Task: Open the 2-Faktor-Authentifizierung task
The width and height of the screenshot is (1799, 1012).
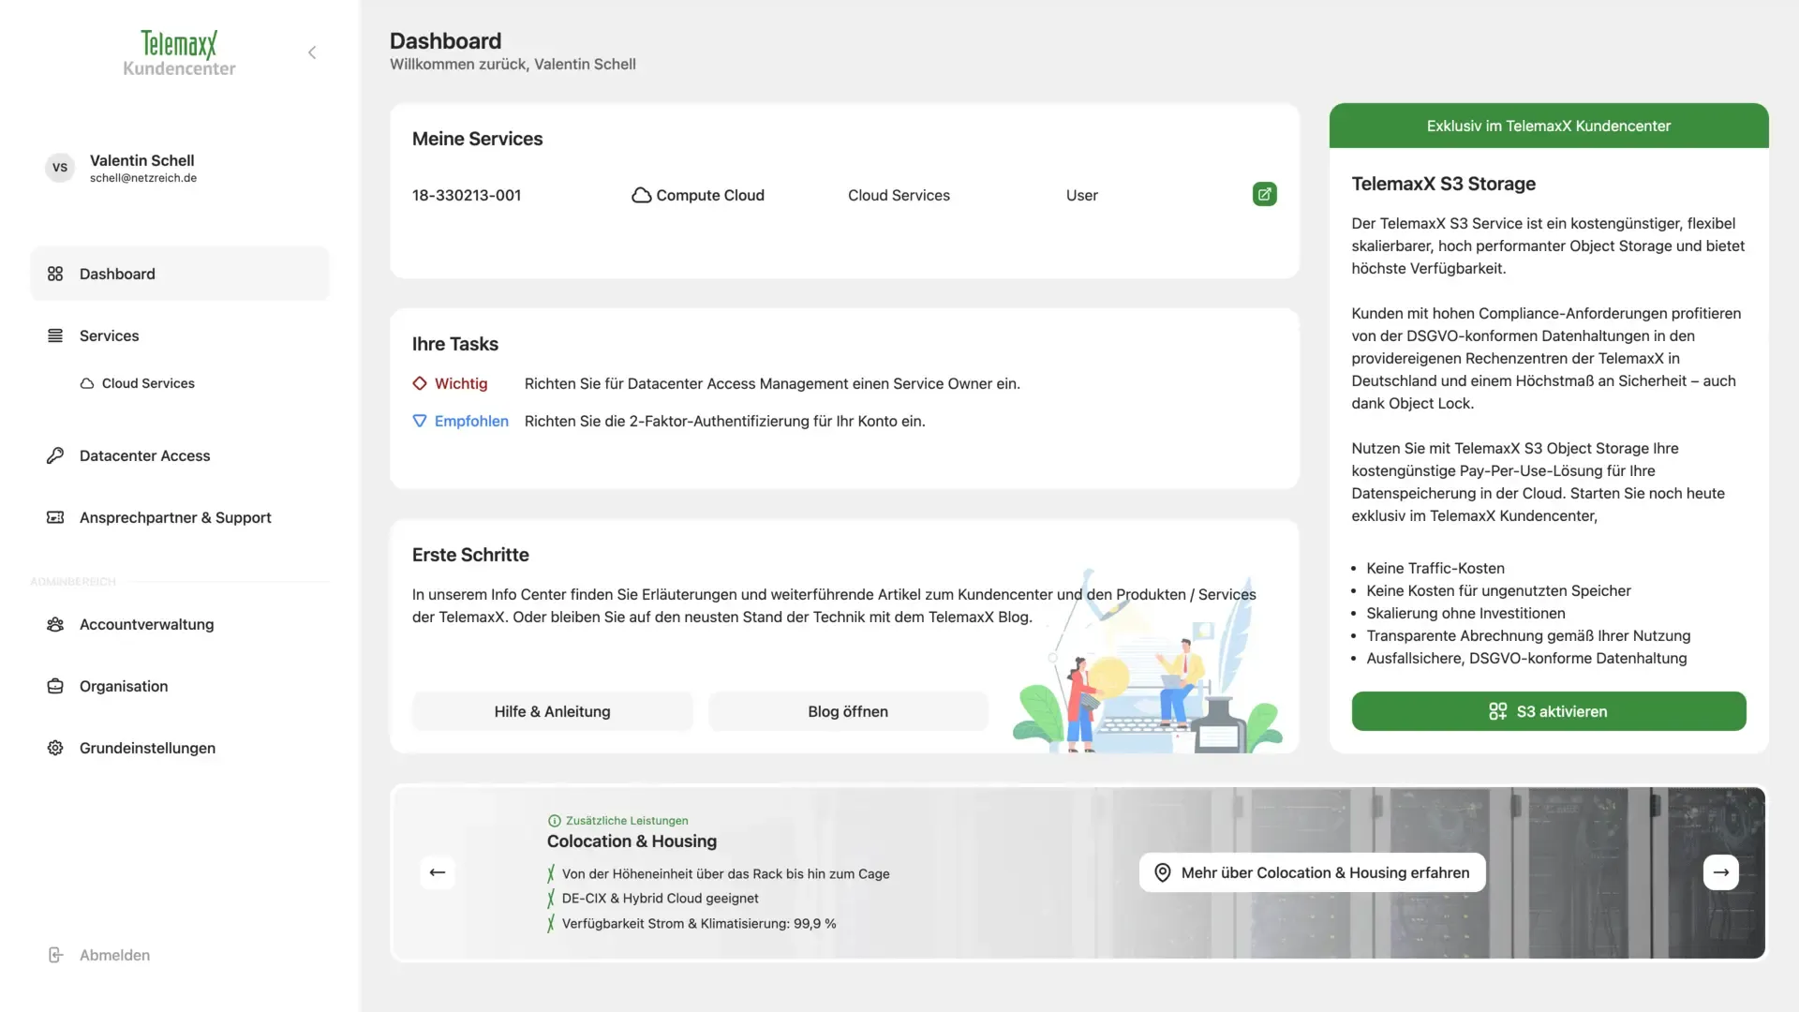Action: point(724,421)
